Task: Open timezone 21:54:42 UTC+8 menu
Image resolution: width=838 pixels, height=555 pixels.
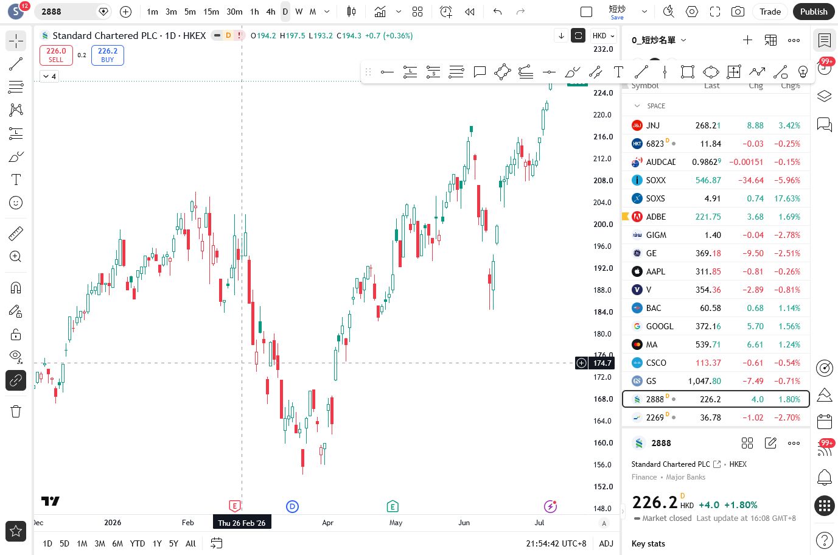Action: click(x=556, y=543)
